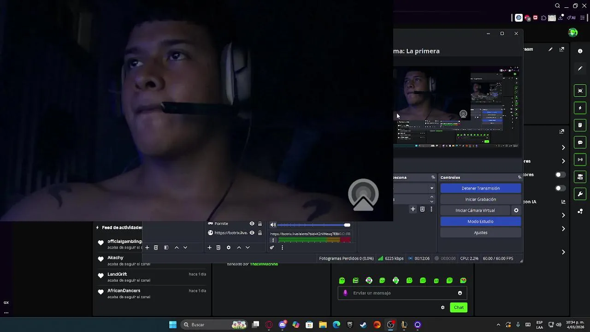Enable the unlabeled Kick toggle above 'con IA'
The image size is (590, 332).
click(560, 188)
